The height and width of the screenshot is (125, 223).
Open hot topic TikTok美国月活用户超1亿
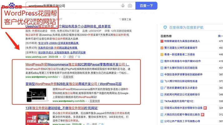click(x=179, y=101)
